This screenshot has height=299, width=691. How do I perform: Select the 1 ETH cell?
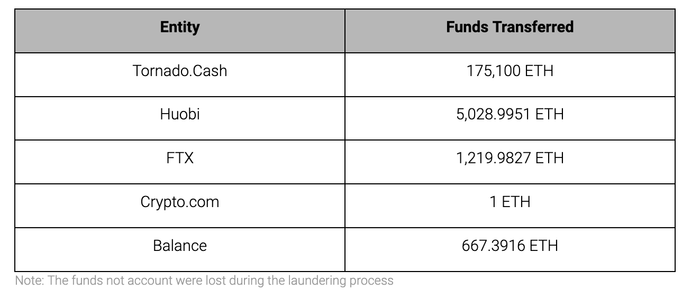click(x=510, y=205)
